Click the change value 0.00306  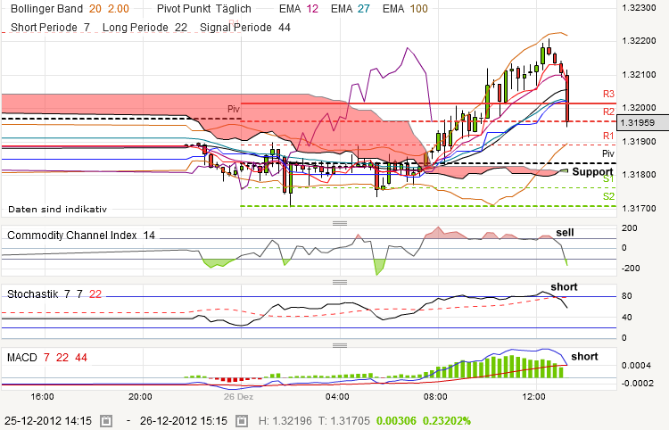pos(396,421)
